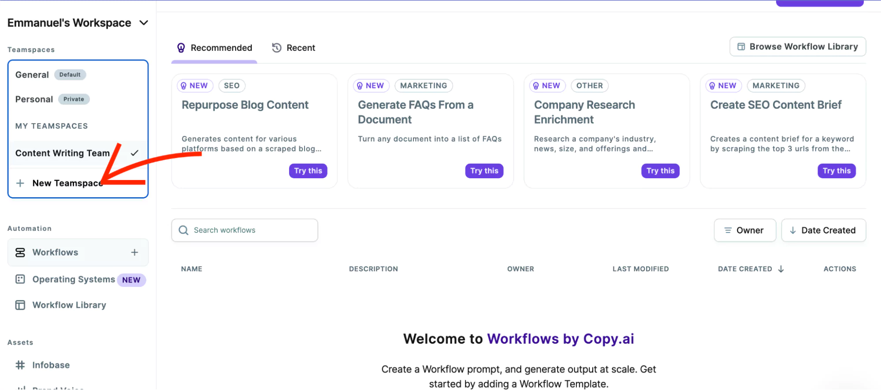Open Browse Workflow Library button
The image size is (881, 390).
798,47
